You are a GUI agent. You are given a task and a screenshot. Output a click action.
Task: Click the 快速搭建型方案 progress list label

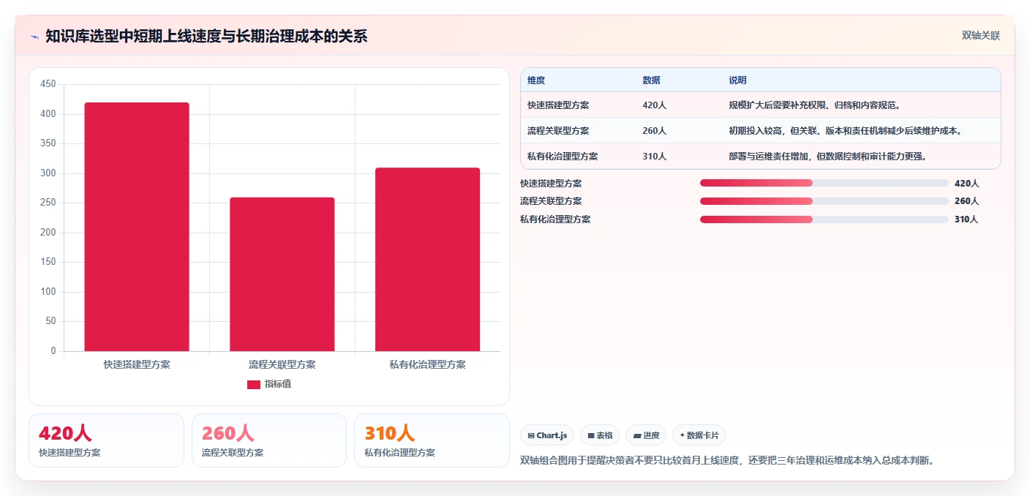coord(551,183)
